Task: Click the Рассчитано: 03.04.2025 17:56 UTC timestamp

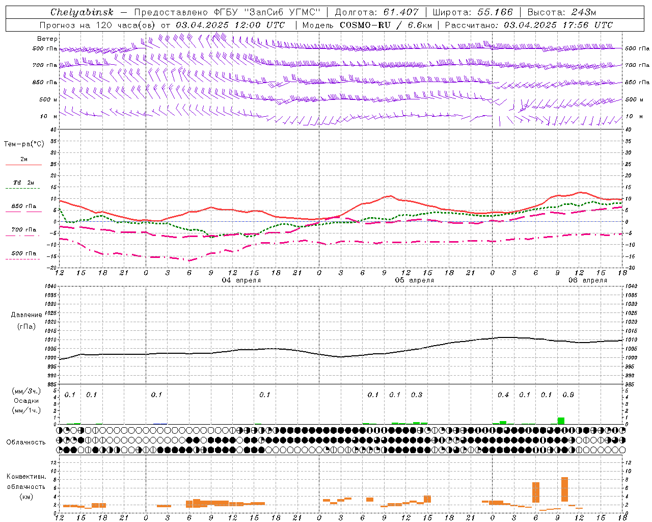Action: [x=529, y=25]
